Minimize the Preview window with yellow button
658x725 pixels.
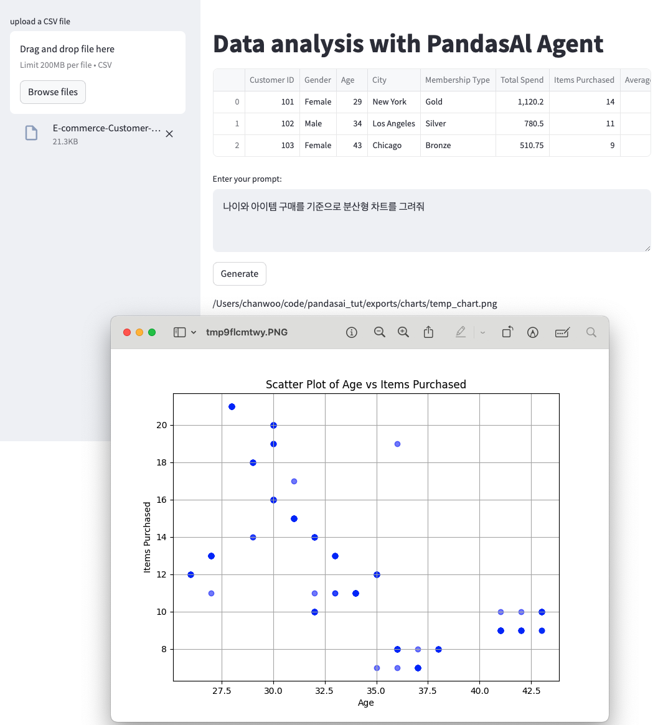[x=139, y=332]
